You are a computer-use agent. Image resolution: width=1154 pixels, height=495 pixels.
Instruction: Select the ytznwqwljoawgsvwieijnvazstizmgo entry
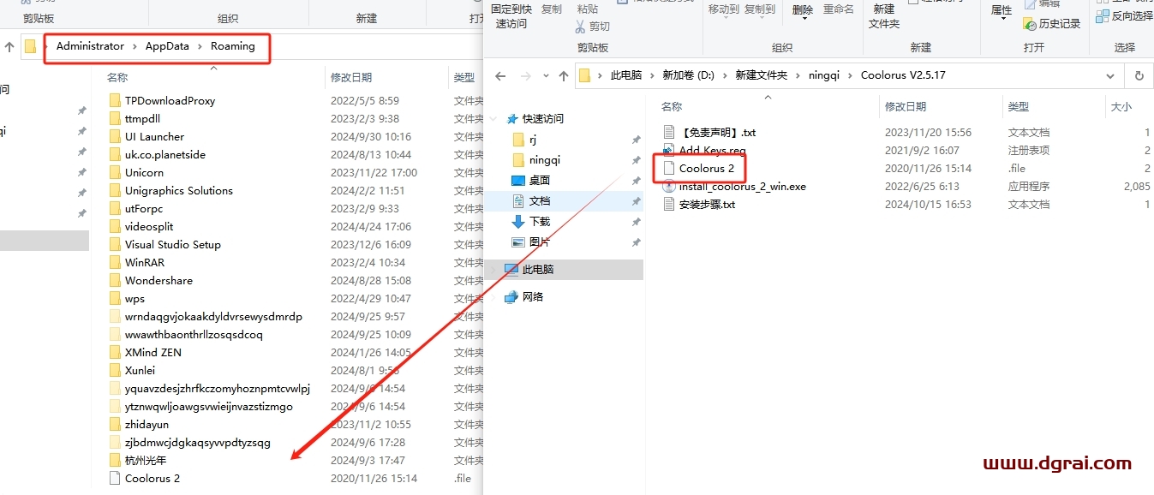pyautogui.click(x=208, y=406)
